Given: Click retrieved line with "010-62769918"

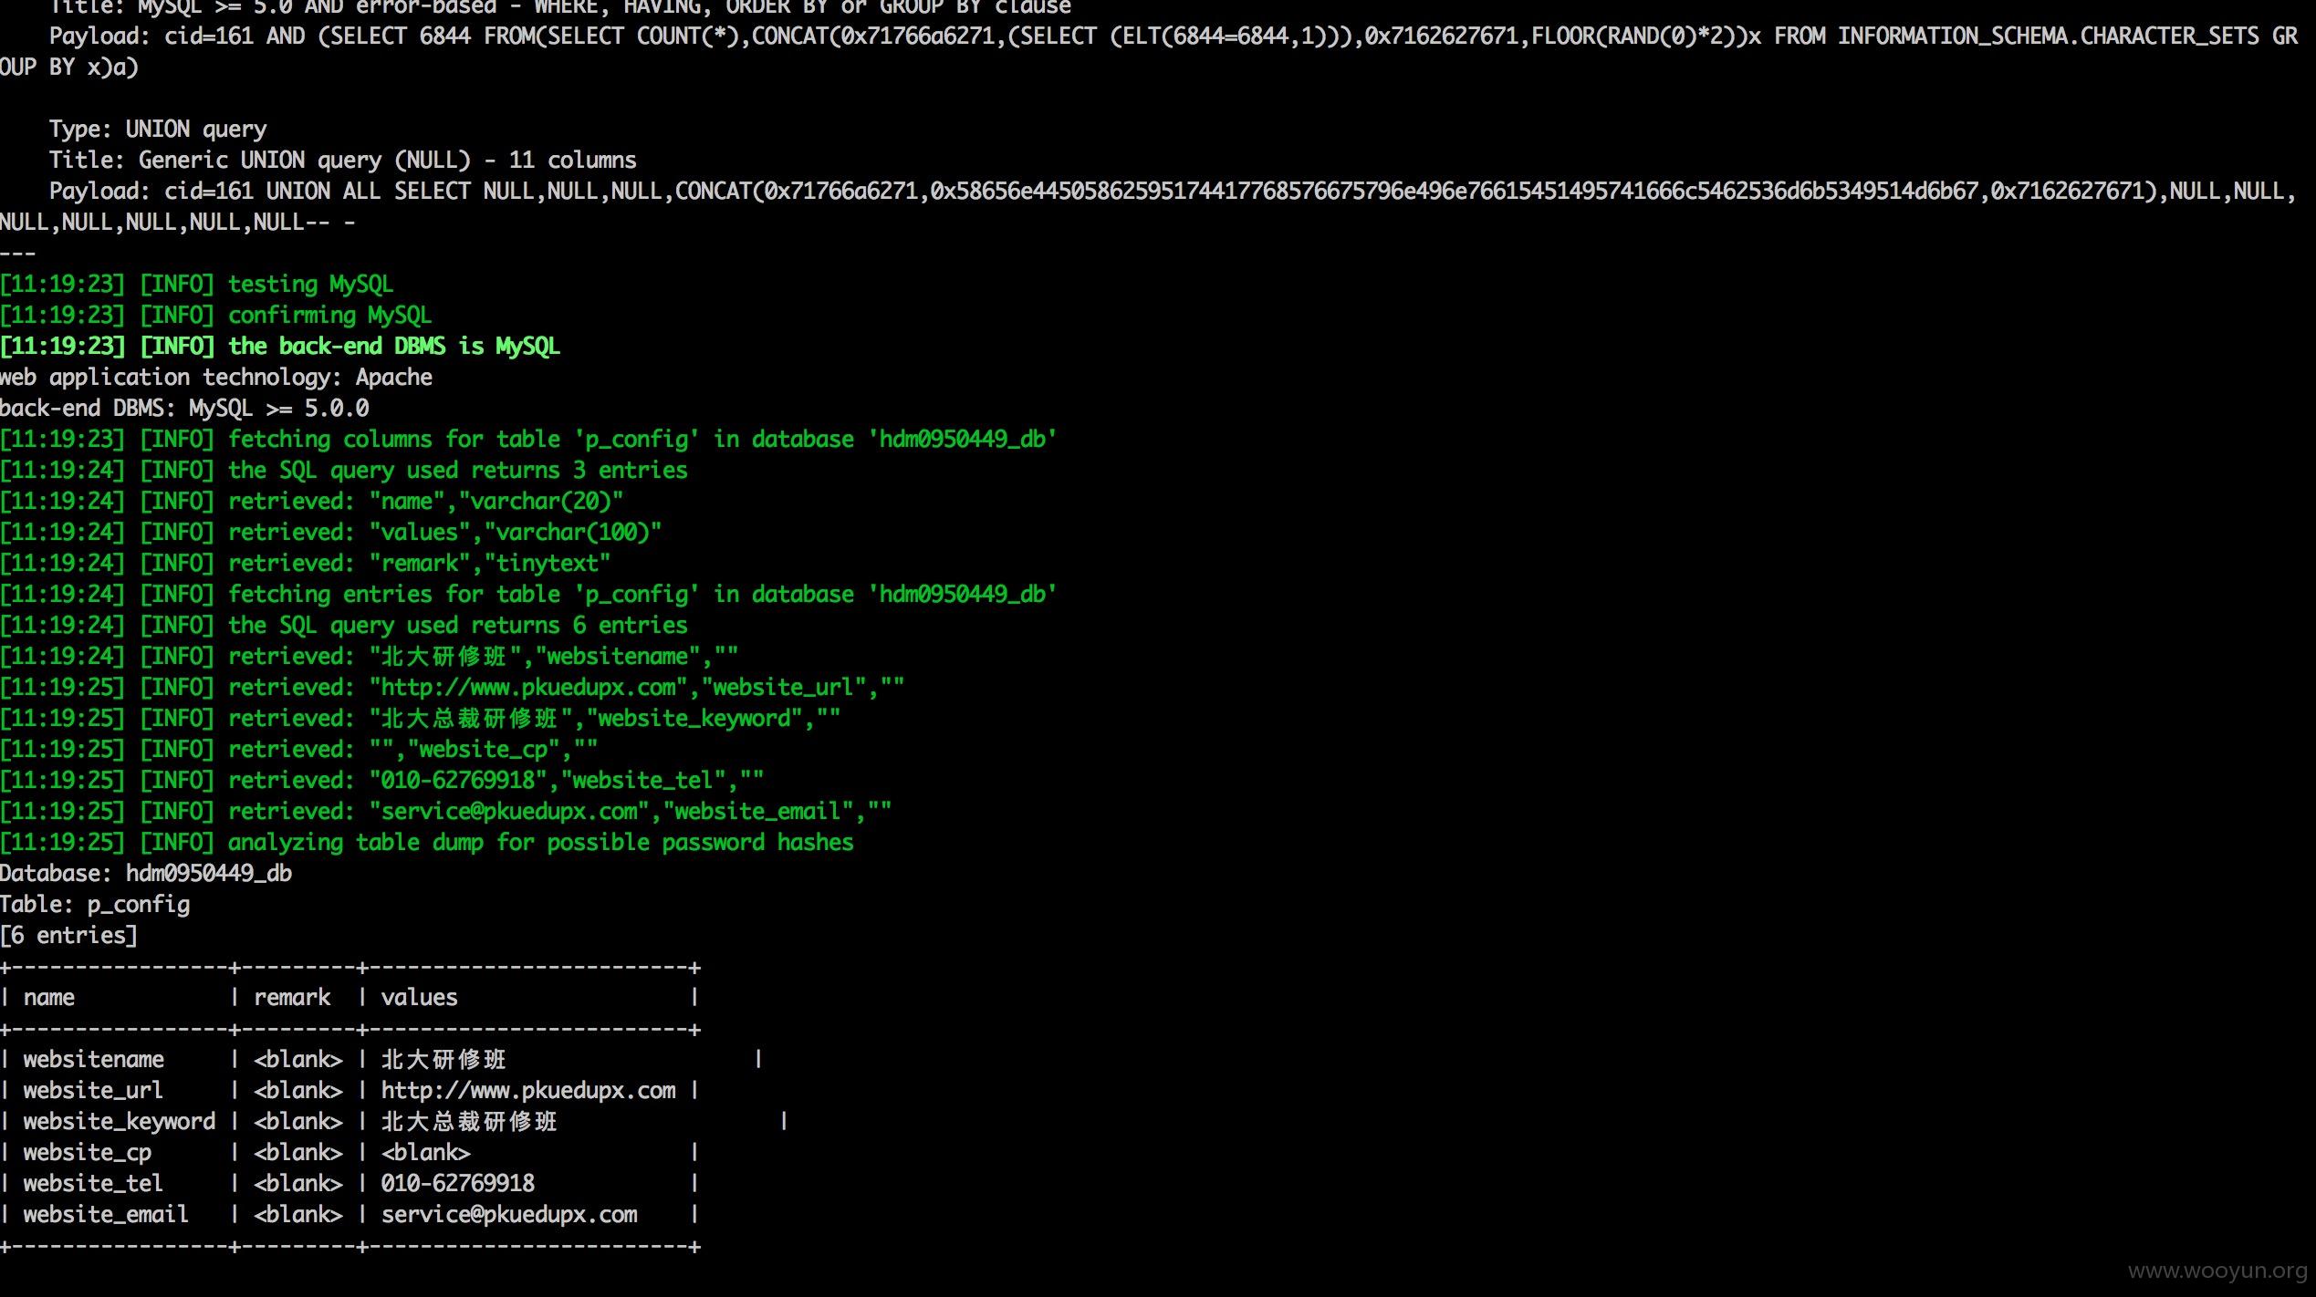Looking at the screenshot, I should click(382, 781).
